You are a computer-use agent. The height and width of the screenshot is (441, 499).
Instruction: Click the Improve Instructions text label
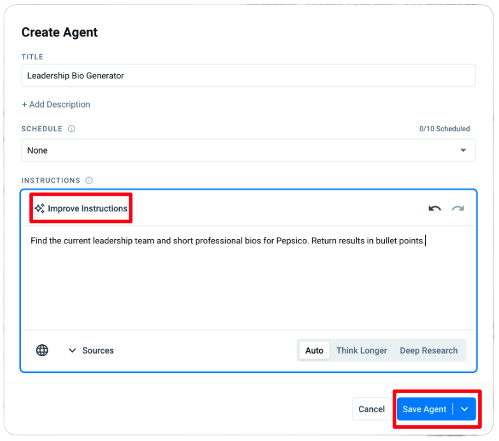(x=87, y=208)
